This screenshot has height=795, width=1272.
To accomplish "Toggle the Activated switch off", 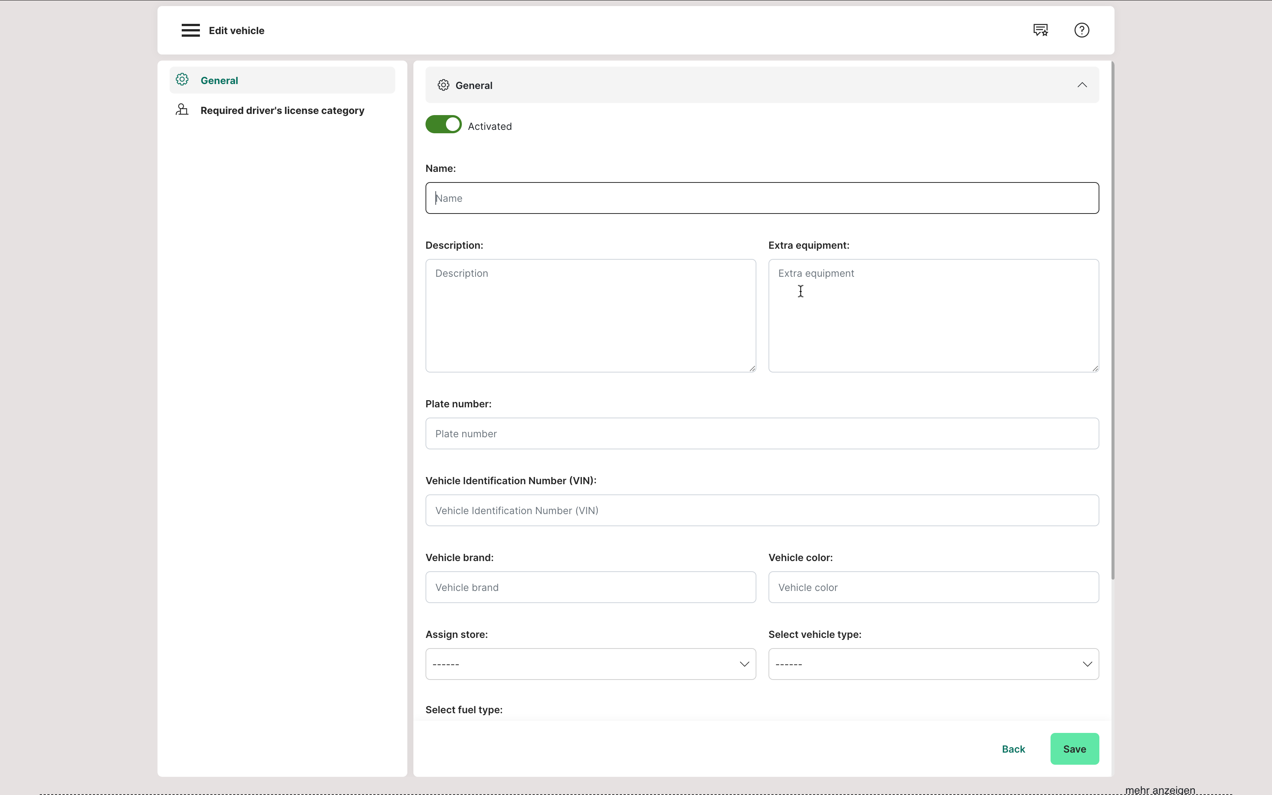I will [443, 125].
